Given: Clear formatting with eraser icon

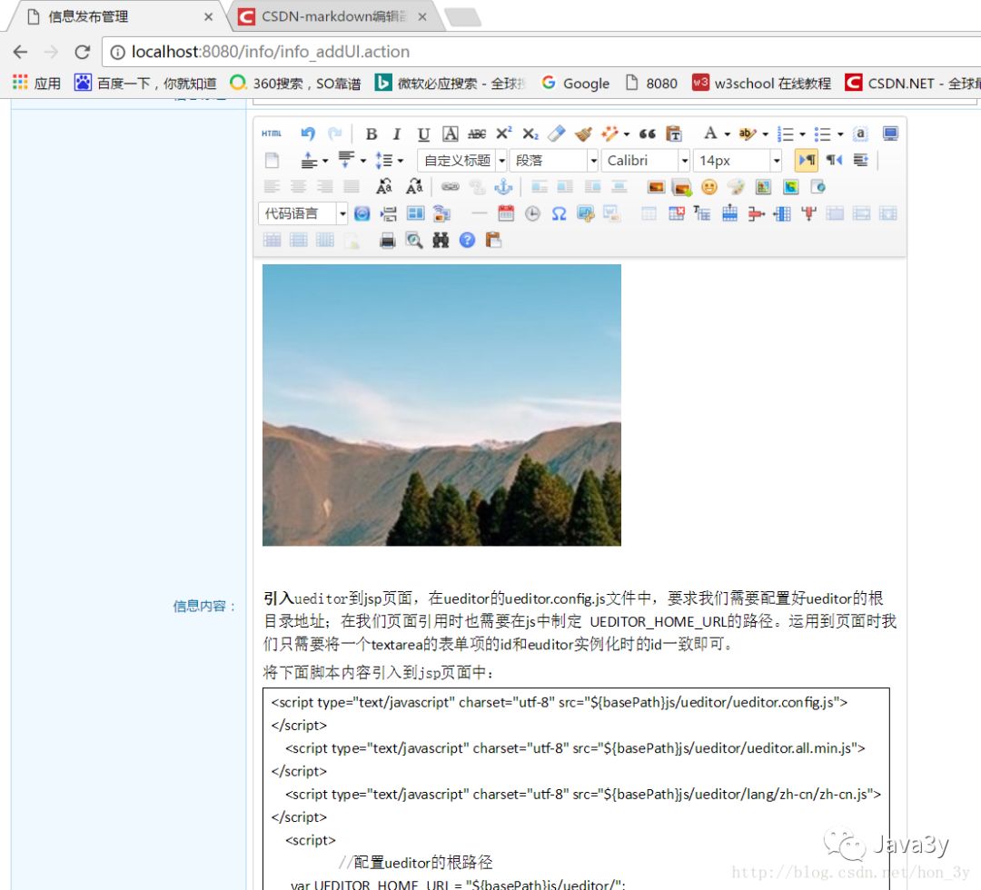Looking at the screenshot, I should tap(556, 133).
